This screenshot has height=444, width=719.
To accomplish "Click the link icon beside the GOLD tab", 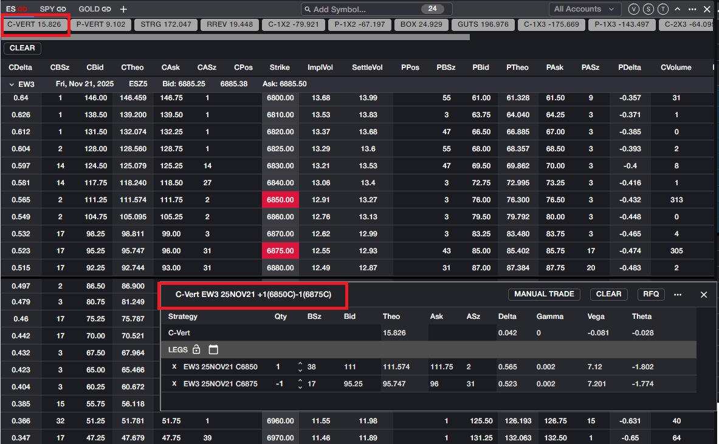I will (x=106, y=9).
